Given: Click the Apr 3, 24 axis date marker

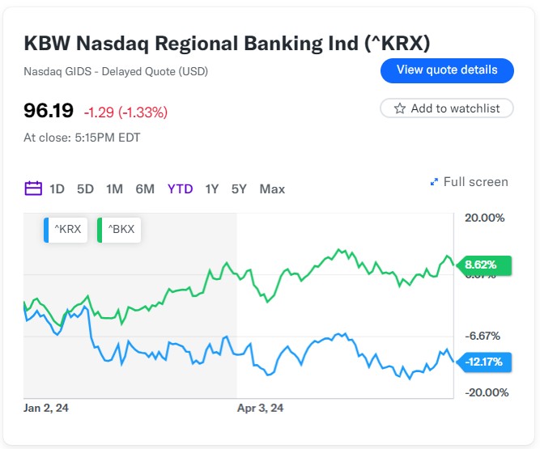Looking at the screenshot, I should (x=260, y=408).
